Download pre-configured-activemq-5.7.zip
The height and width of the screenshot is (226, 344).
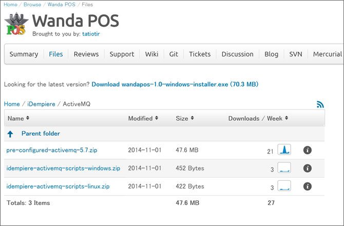[x=52, y=150]
